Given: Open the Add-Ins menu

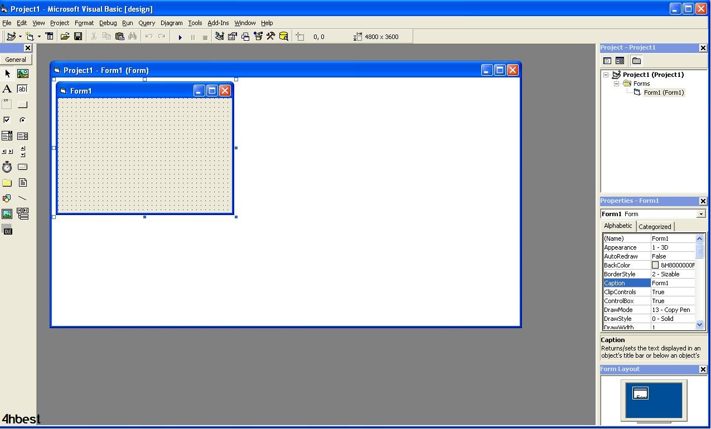Looking at the screenshot, I should pyautogui.click(x=218, y=23).
